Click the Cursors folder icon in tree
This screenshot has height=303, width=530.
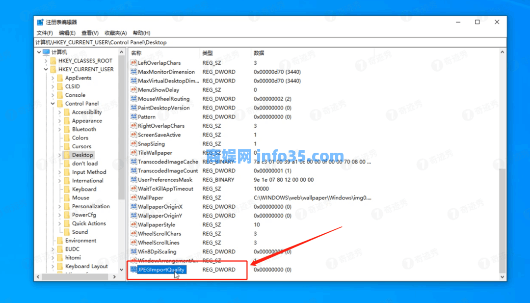pyautogui.click(x=68, y=146)
